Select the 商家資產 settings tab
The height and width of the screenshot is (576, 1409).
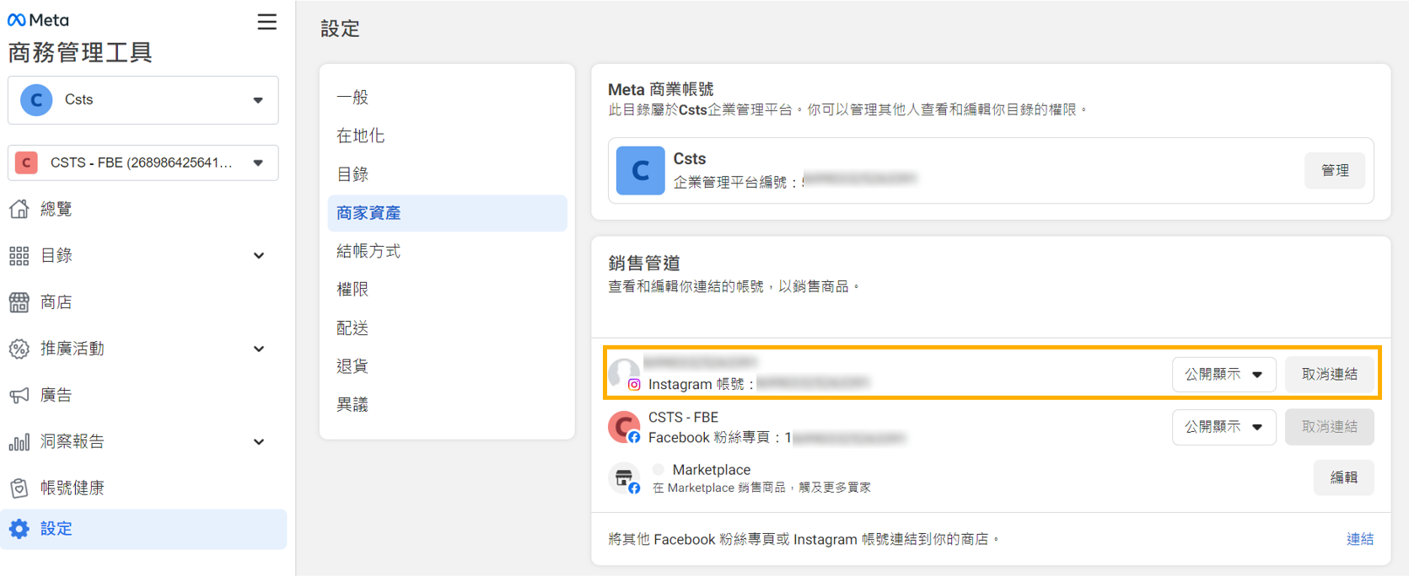(447, 213)
